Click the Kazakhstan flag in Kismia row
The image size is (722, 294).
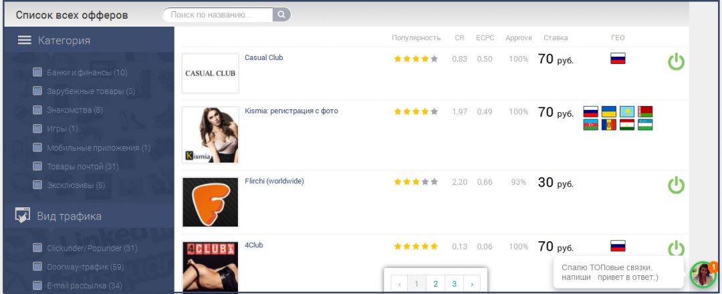[x=626, y=111]
